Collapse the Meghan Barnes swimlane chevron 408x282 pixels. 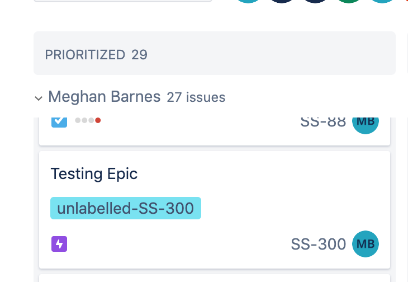click(39, 98)
